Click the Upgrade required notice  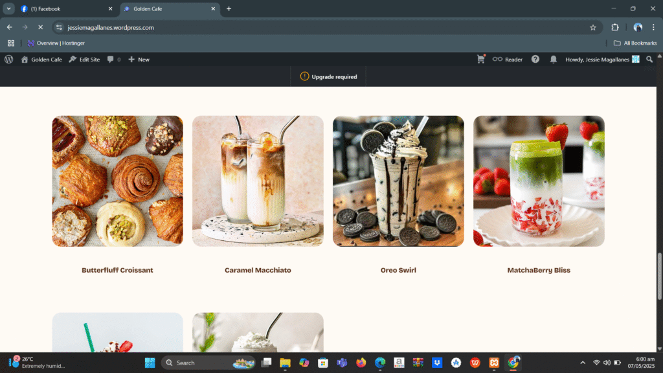(329, 76)
